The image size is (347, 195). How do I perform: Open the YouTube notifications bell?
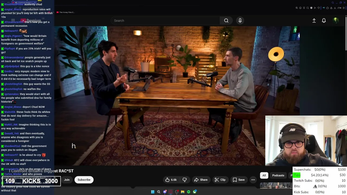[324, 21]
